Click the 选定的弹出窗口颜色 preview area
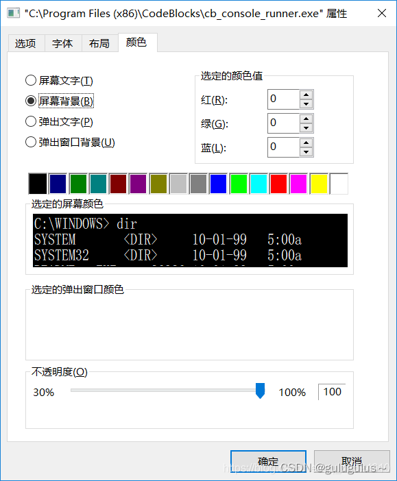This screenshot has width=397, height=481. coord(189,326)
